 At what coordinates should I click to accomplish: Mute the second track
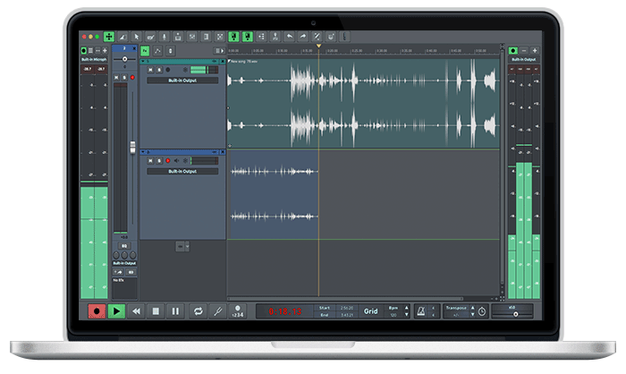tap(149, 161)
